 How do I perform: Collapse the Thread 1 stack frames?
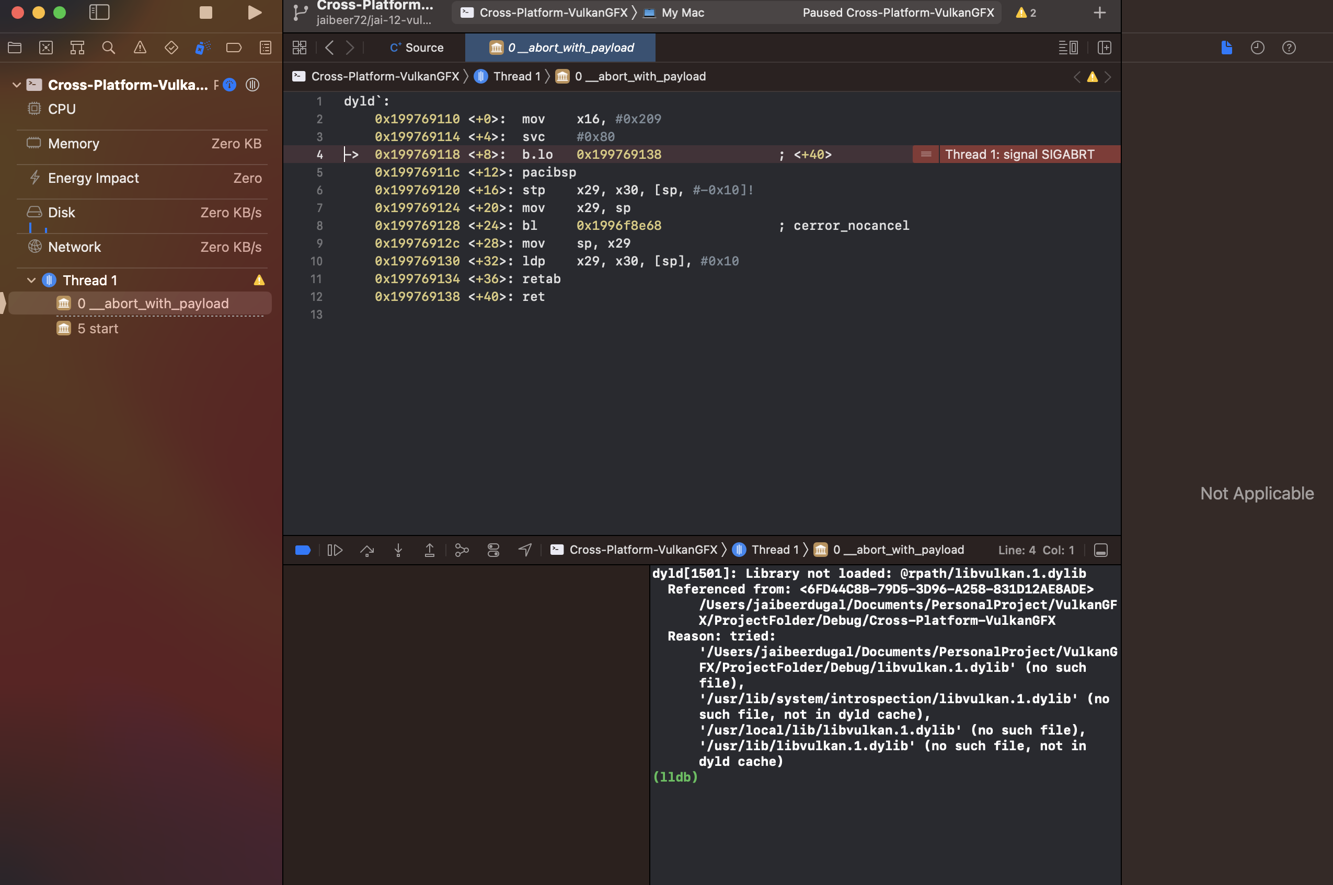(31, 280)
